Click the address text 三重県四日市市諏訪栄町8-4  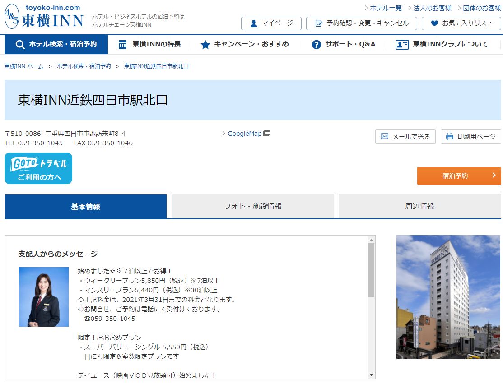click(85, 134)
